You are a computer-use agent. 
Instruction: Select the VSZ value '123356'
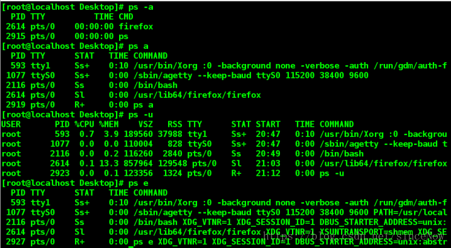tap(138, 173)
